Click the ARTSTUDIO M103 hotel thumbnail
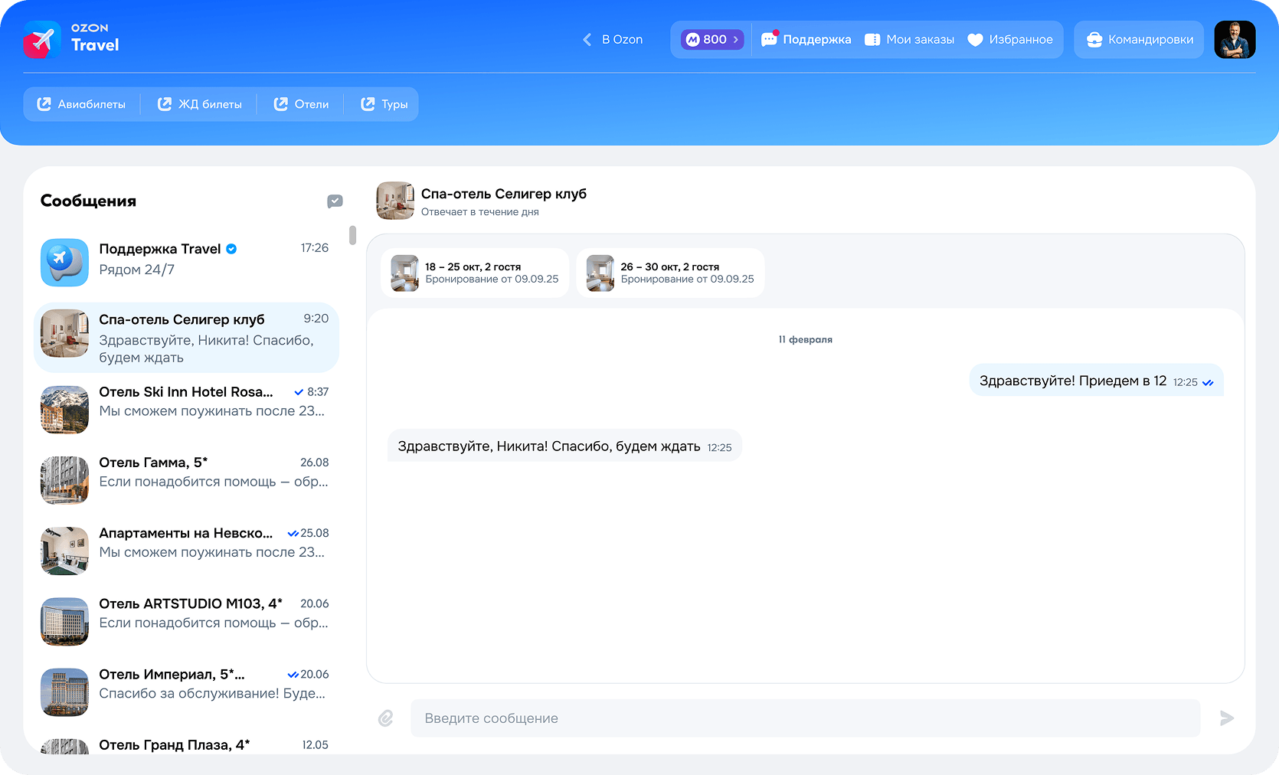 64,621
